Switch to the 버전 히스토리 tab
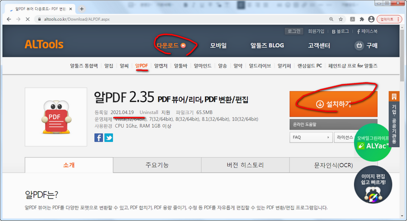 pos(245,165)
